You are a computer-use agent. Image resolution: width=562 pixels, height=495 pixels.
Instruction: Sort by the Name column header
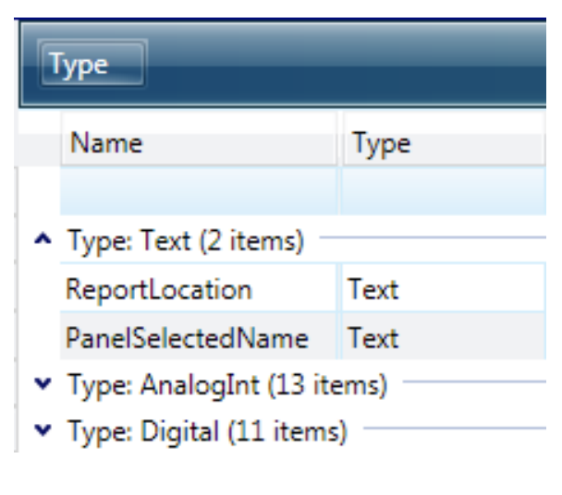point(200,144)
